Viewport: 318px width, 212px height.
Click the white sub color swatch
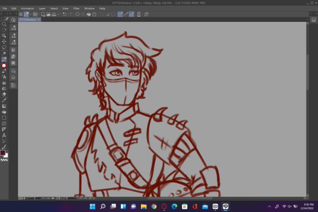[6, 155]
